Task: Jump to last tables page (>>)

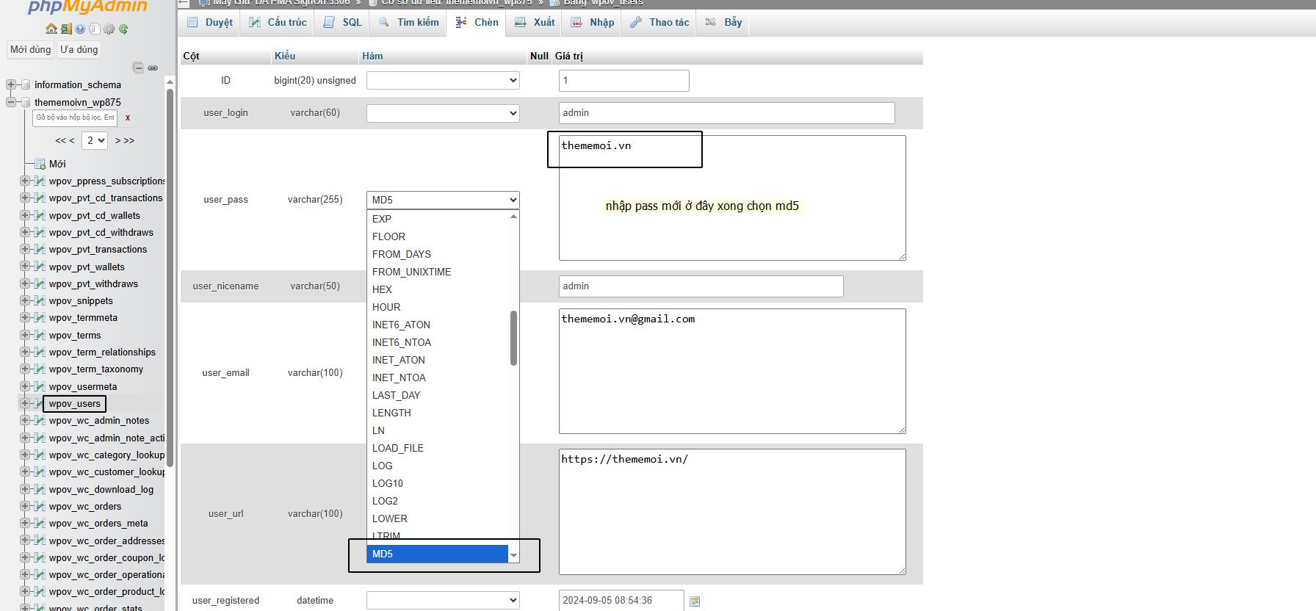Action: (x=129, y=140)
